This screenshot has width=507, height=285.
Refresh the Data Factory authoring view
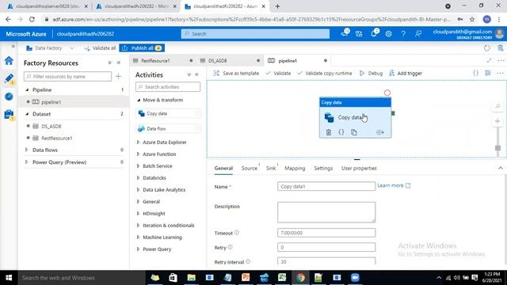[x=486, y=48]
